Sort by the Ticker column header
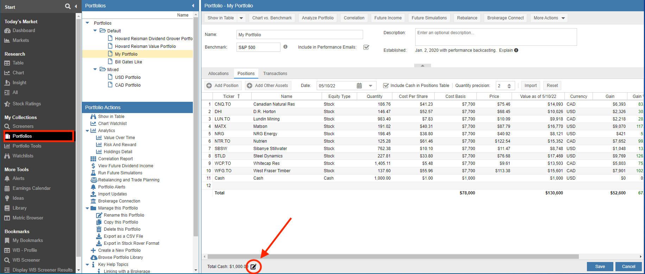This screenshot has height=274, width=645. [x=232, y=96]
